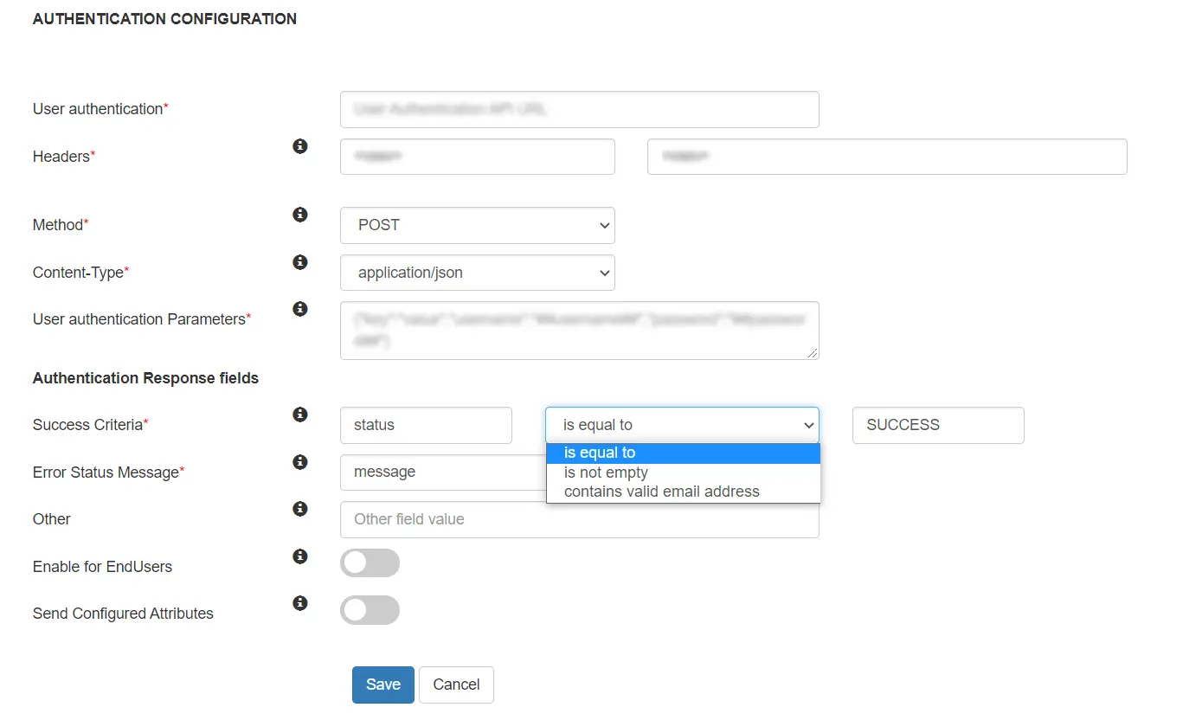Toggle the Enable for EndUsers switch
This screenshot has height=720, width=1202.
pyautogui.click(x=370, y=562)
